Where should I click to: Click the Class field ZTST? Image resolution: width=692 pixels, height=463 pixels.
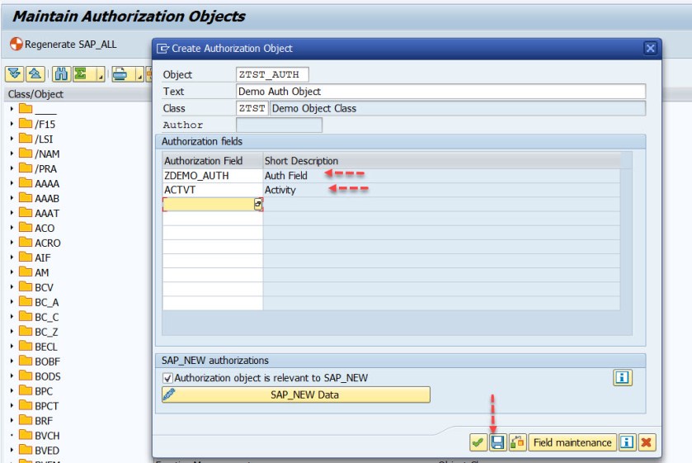252,108
